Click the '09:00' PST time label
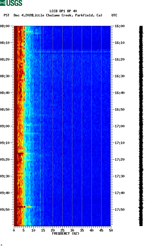 (x=5, y=126)
